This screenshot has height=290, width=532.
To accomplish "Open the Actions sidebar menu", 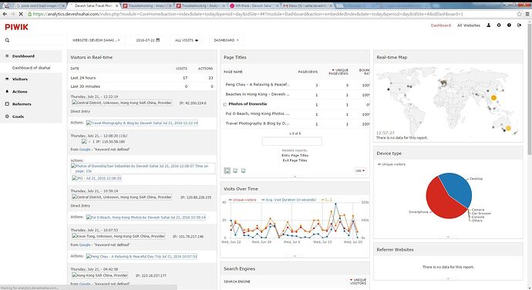I will pos(31,91).
